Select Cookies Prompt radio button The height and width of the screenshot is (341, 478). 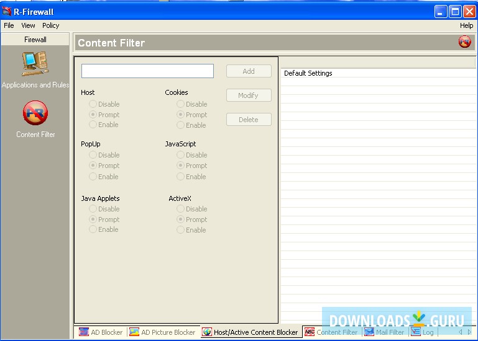[180, 114]
